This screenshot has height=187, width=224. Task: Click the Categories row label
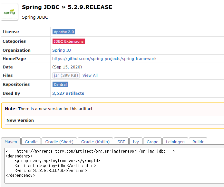(x=14, y=41)
